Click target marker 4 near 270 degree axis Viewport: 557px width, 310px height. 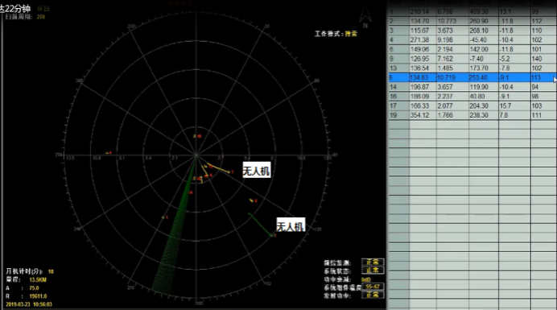coord(109,152)
